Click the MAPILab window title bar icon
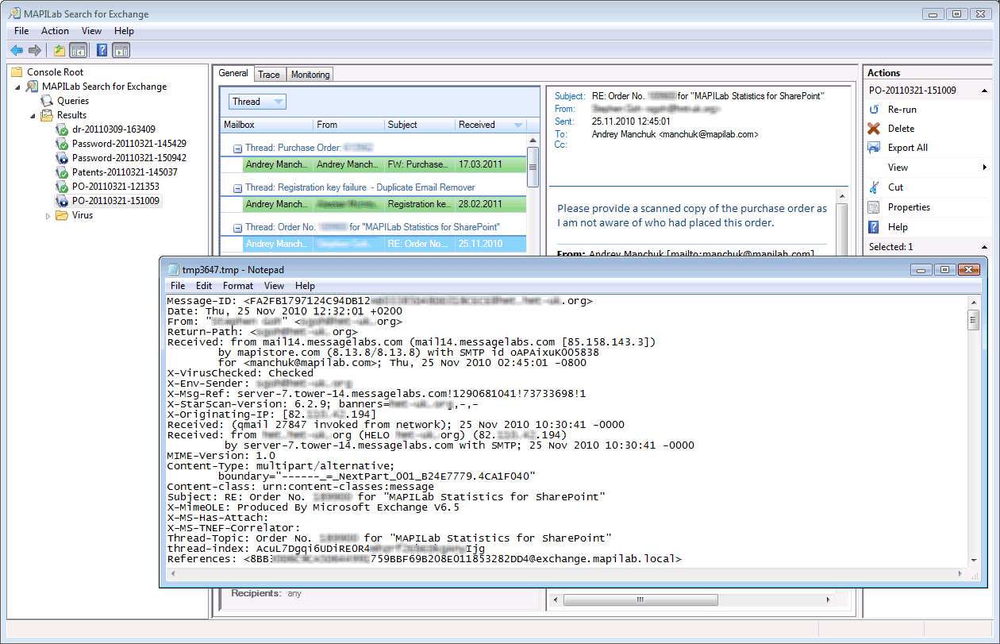 click(15, 13)
